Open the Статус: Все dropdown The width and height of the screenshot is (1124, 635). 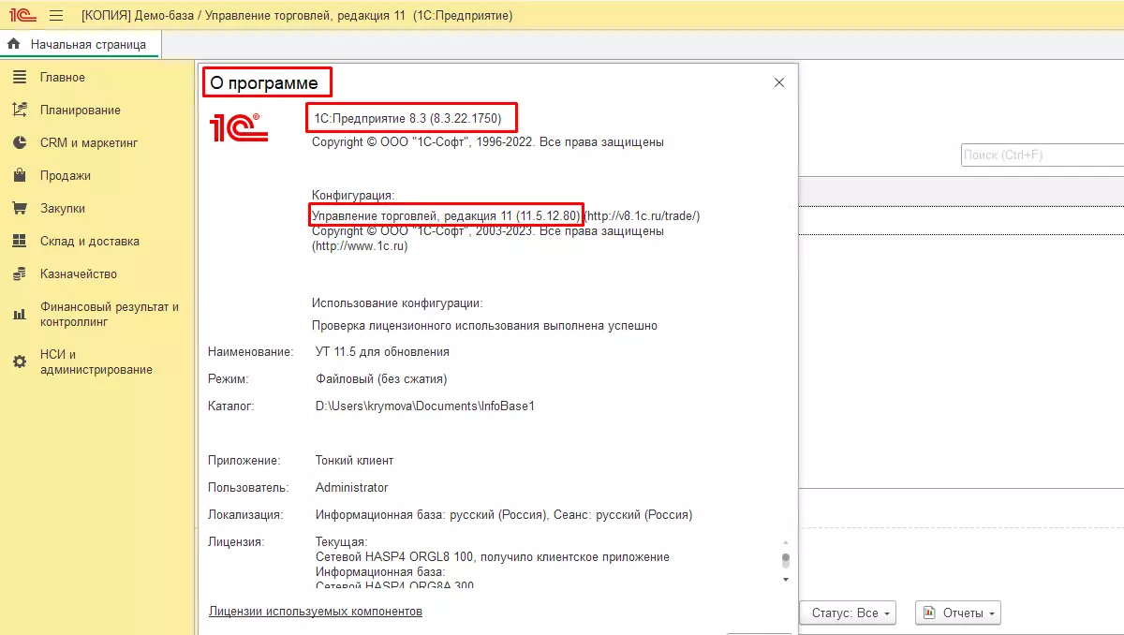click(x=849, y=613)
